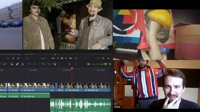Jump to first frame with skip-back button
Image resolution: width=200 pixels, height=112 pixels.
point(53,58)
